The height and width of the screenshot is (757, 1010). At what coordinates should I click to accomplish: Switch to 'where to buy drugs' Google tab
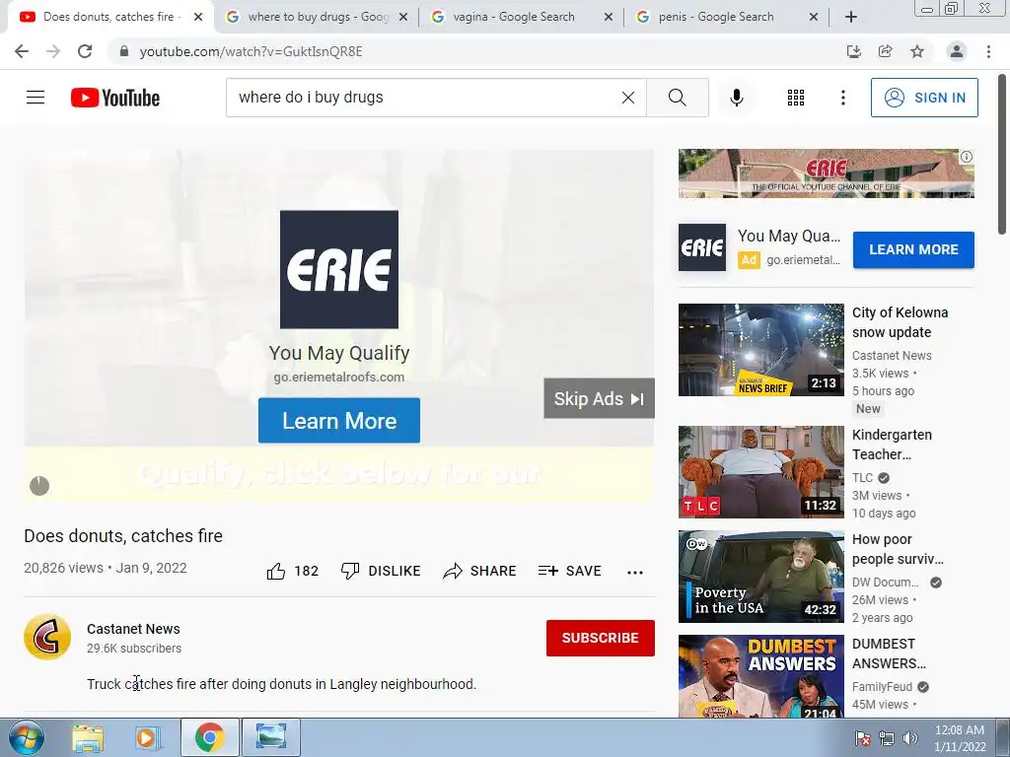pos(318,18)
